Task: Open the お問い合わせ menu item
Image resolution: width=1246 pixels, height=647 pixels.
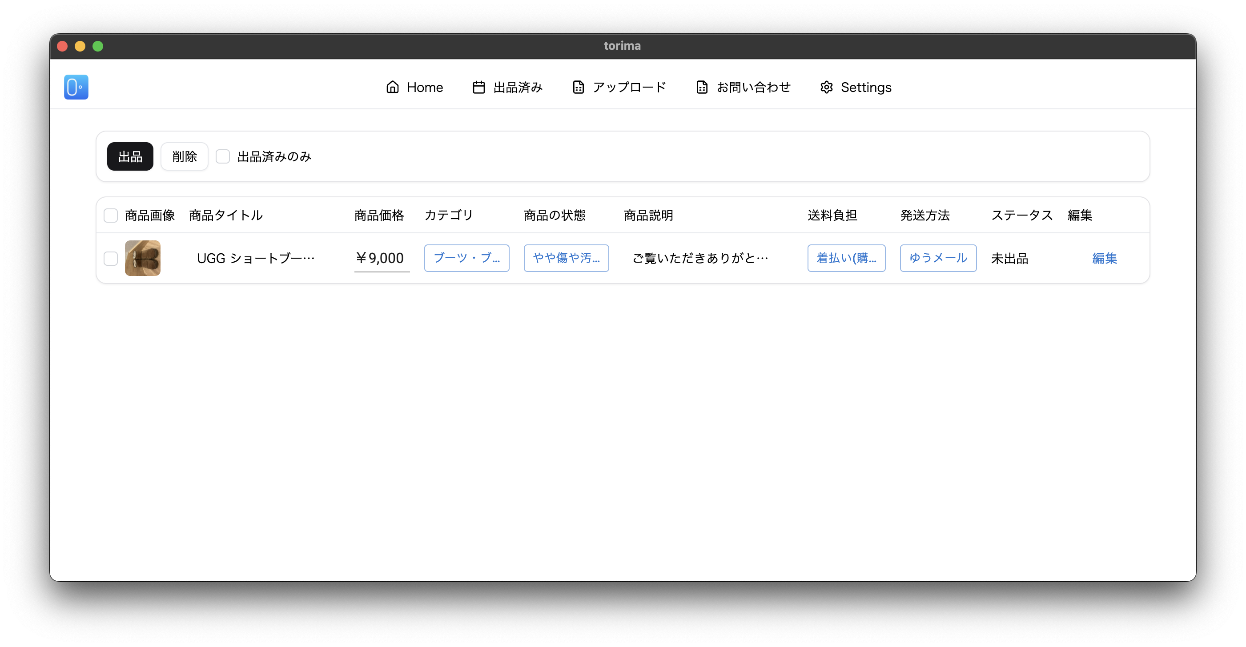Action: (x=753, y=87)
